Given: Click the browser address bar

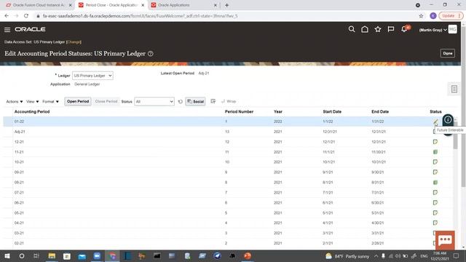Looking at the screenshot, I should 226,16.
